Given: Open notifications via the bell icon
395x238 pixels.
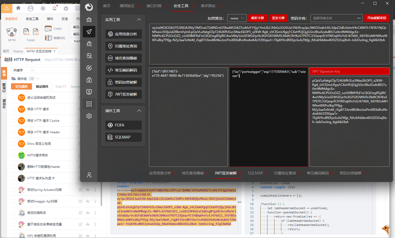Looking at the screenshot, I should (54, 8).
